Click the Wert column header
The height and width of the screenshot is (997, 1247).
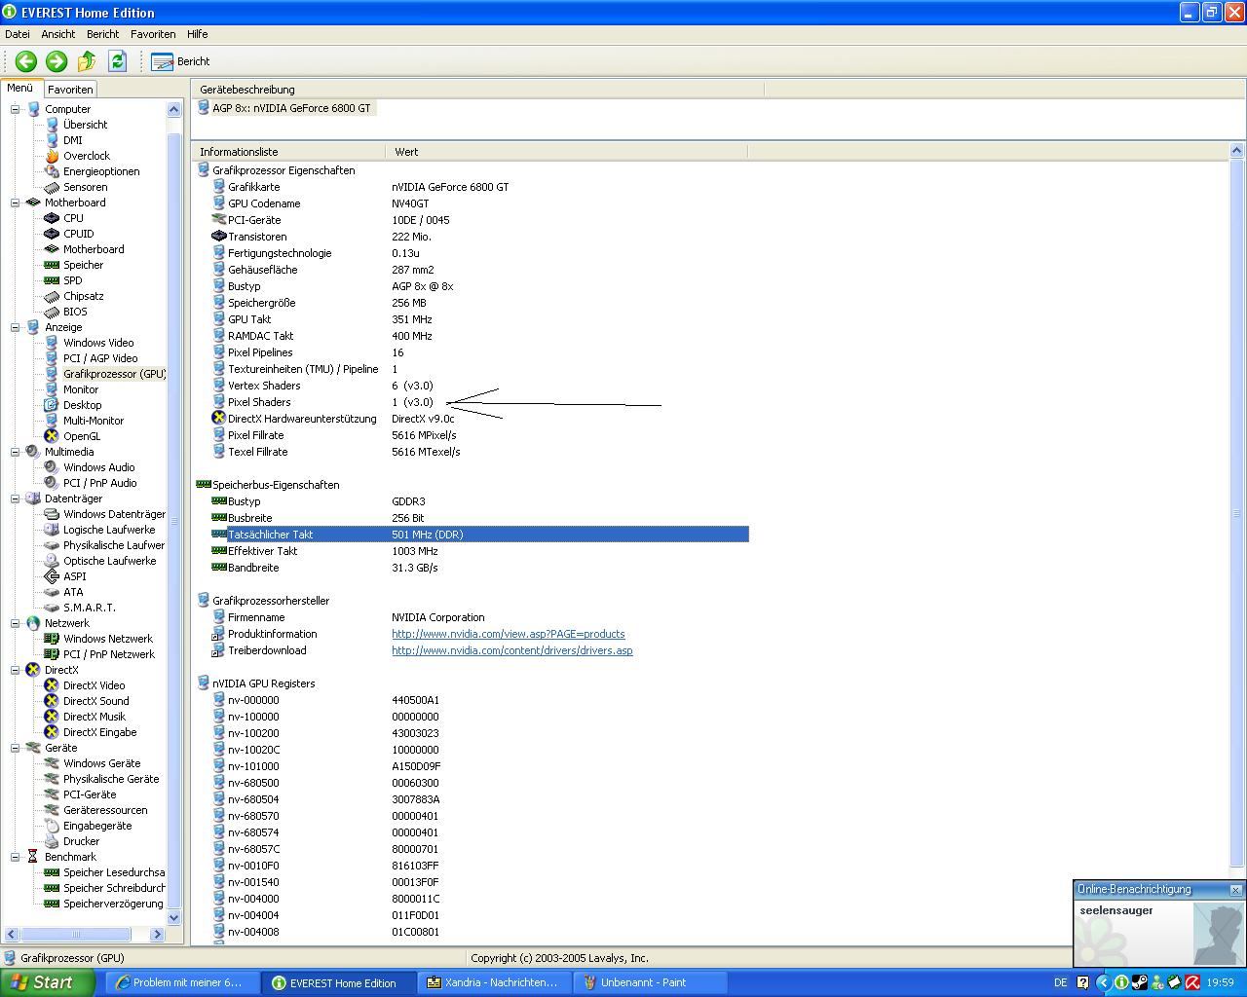pyautogui.click(x=567, y=152)
